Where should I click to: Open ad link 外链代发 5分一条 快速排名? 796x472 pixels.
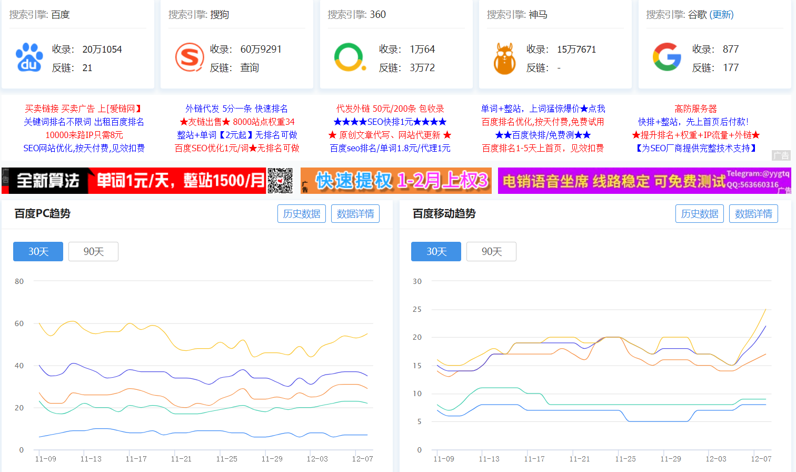(x=236, y=109)
